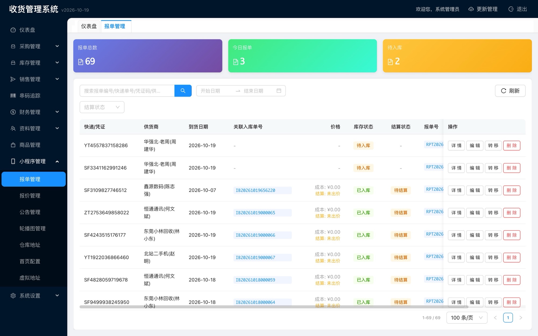Click the 小程序管理 phone icon

[13, 161]
